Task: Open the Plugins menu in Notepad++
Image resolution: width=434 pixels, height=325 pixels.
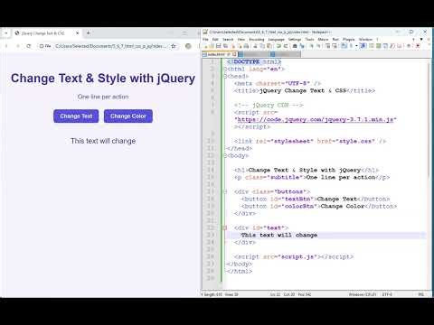Action: 349,40
